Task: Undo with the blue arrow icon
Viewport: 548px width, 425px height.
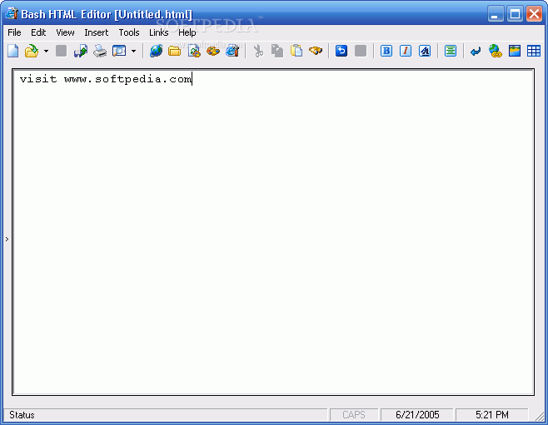Action: [x=341, y=51]
